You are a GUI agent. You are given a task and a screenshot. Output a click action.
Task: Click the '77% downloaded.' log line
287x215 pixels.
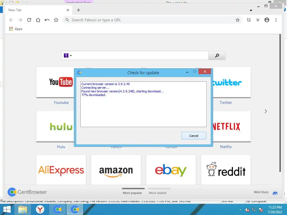coord(94,95)
